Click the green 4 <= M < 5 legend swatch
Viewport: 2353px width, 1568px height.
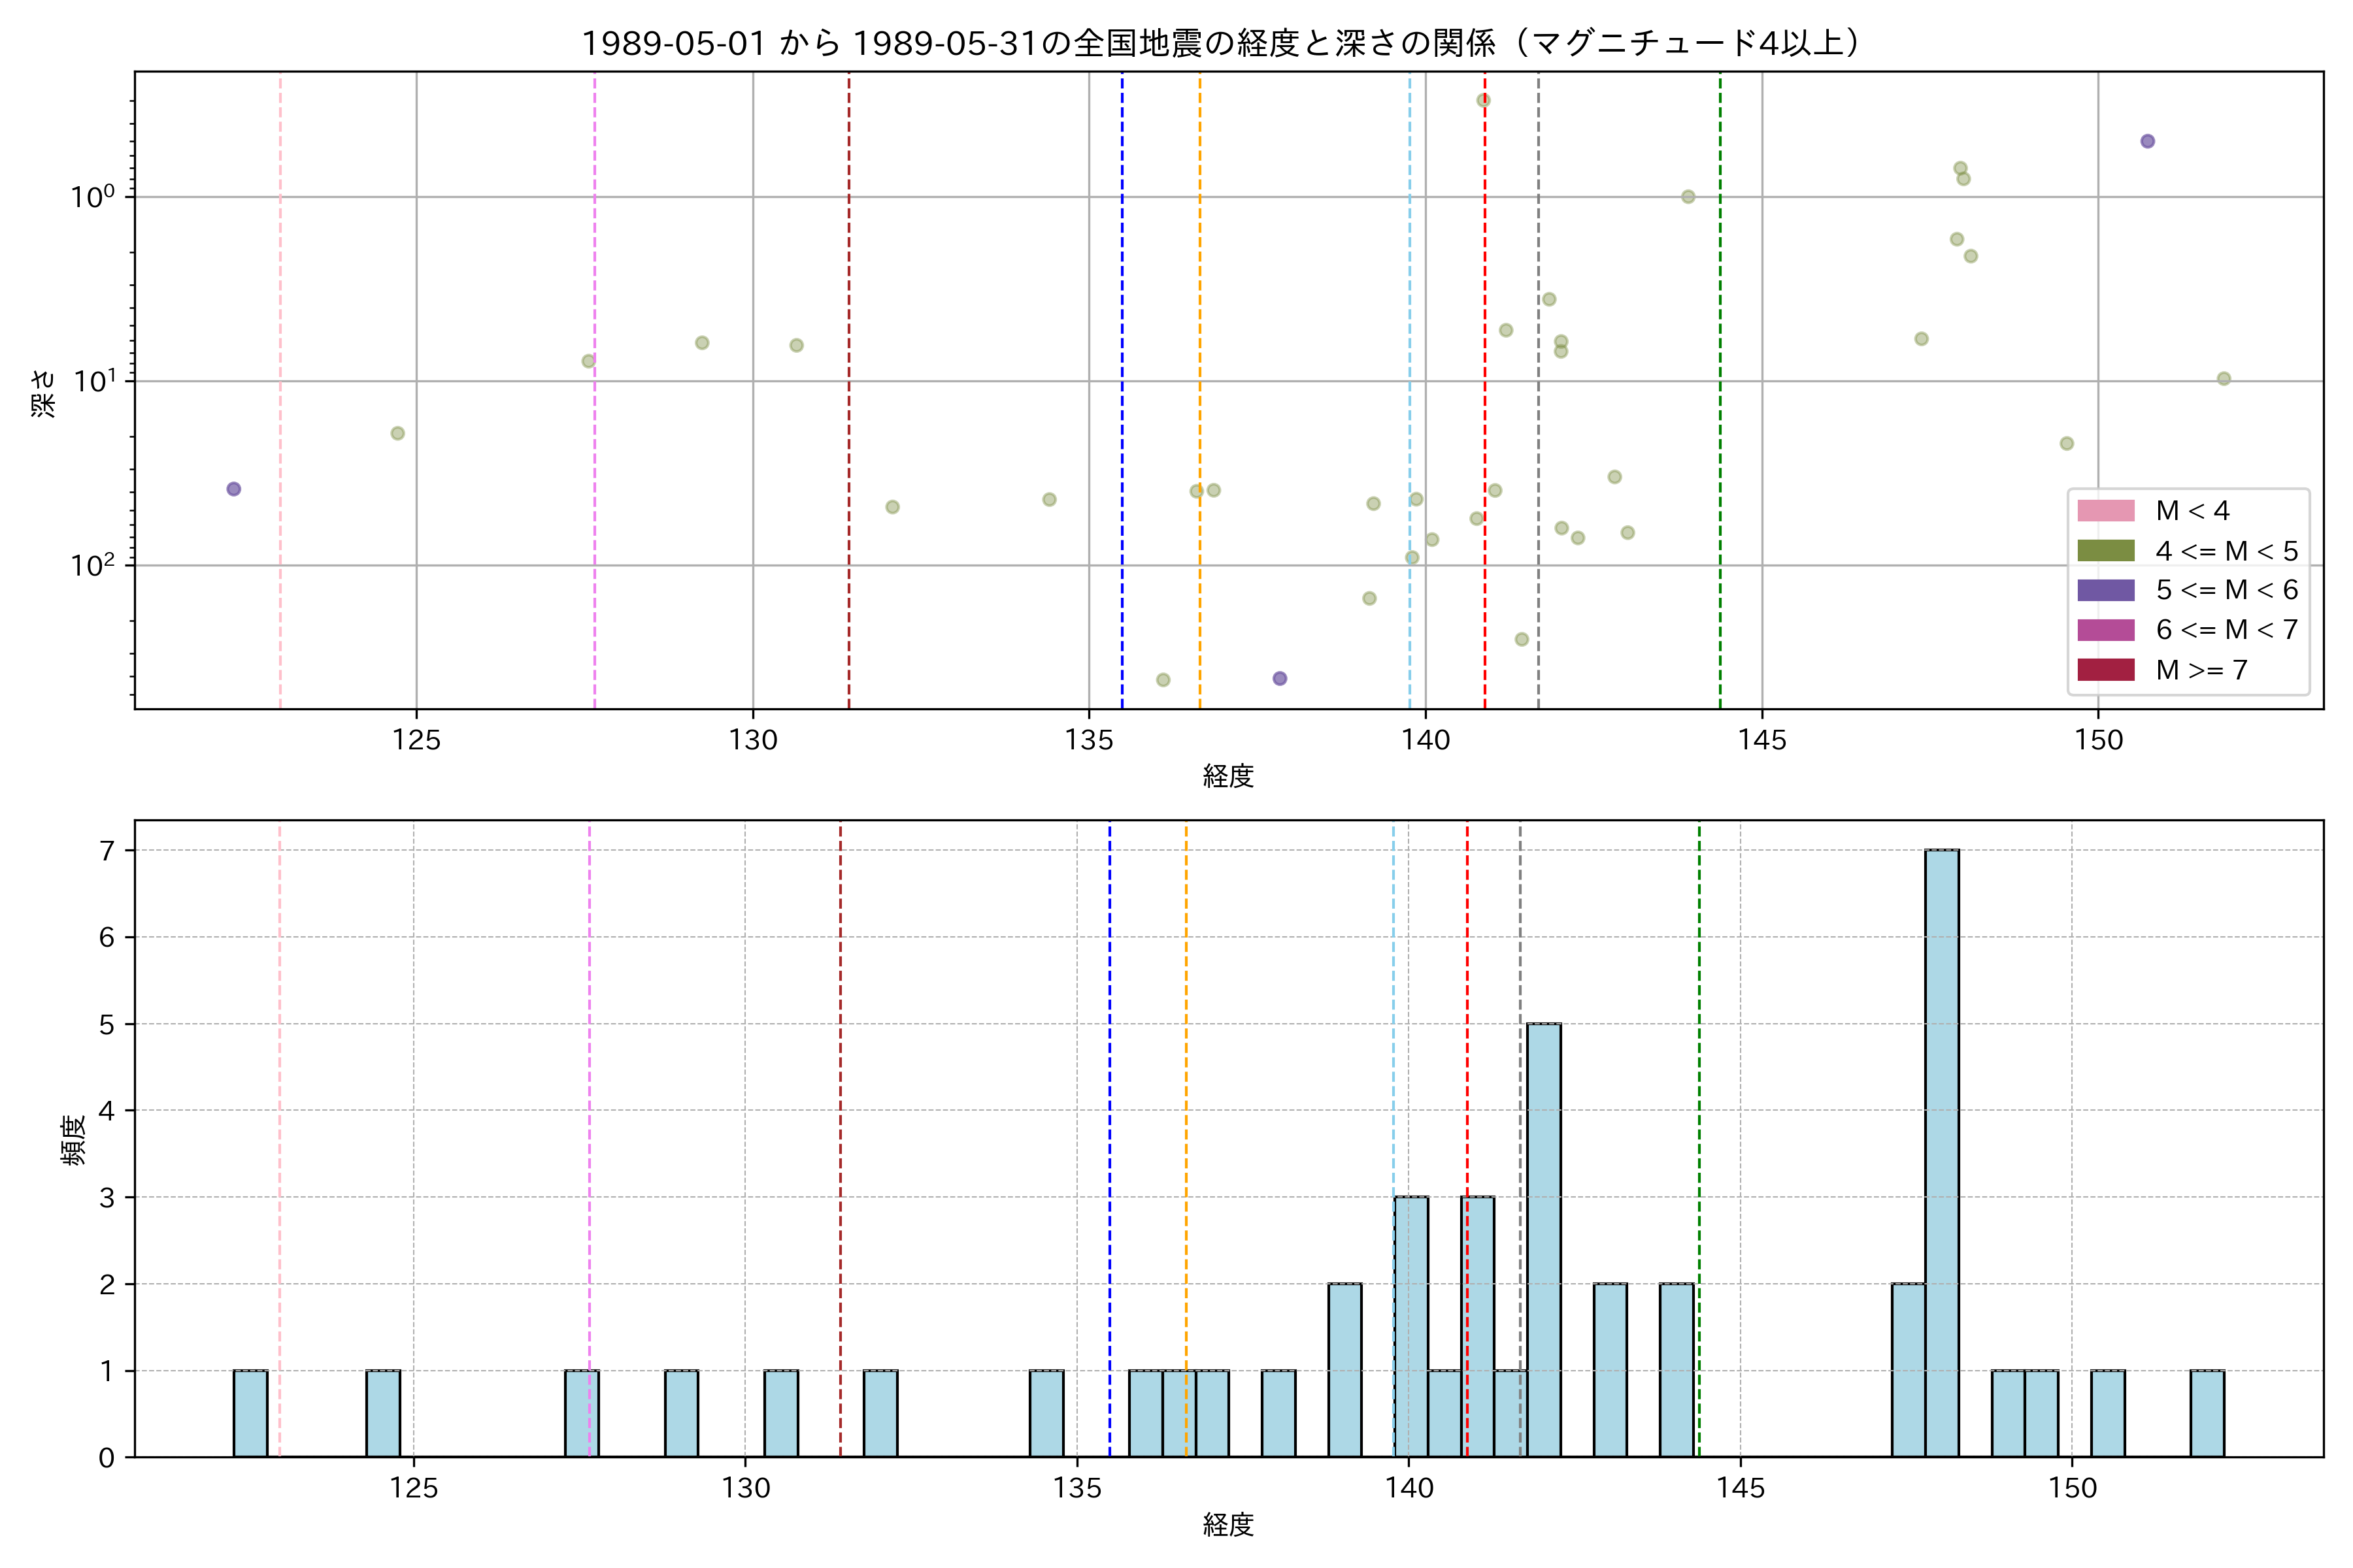(x=2105, y=551)
